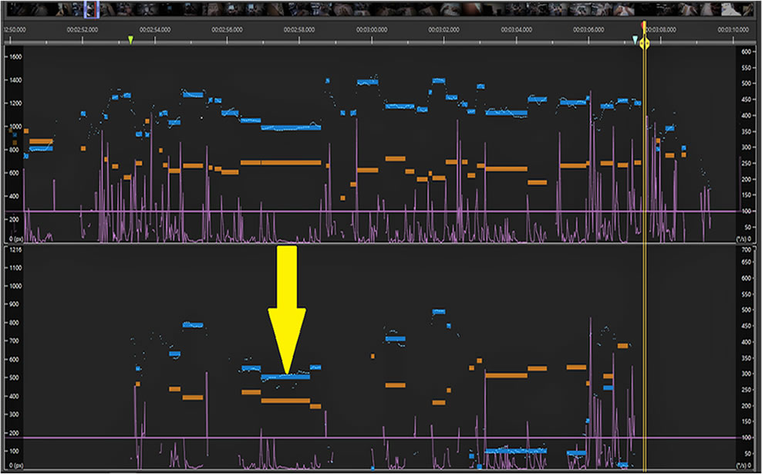Select the blue fixation bar under the yellow arrow

point(285,377)
